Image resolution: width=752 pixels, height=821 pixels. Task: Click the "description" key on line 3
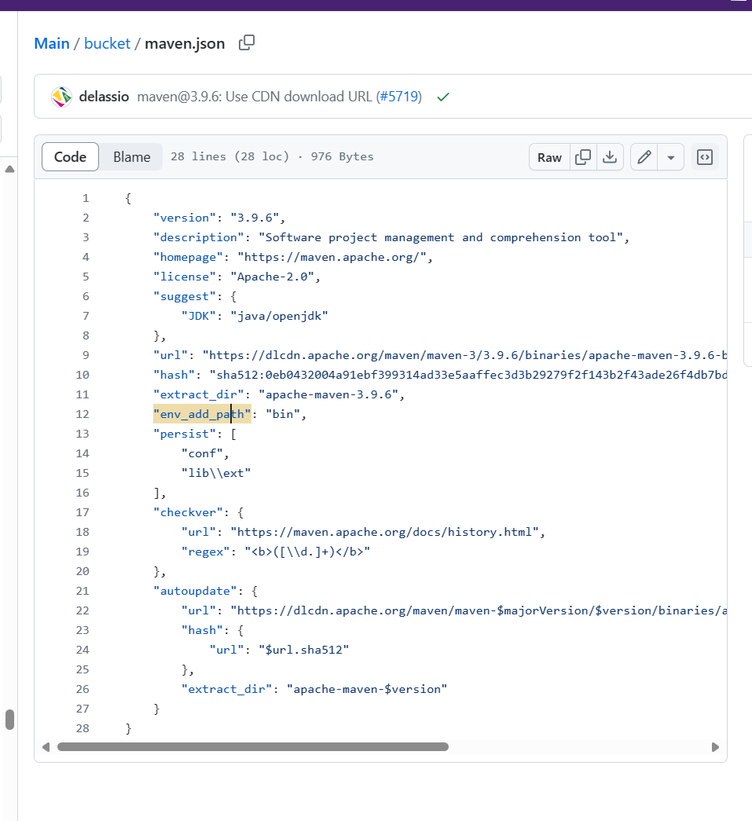199,237
